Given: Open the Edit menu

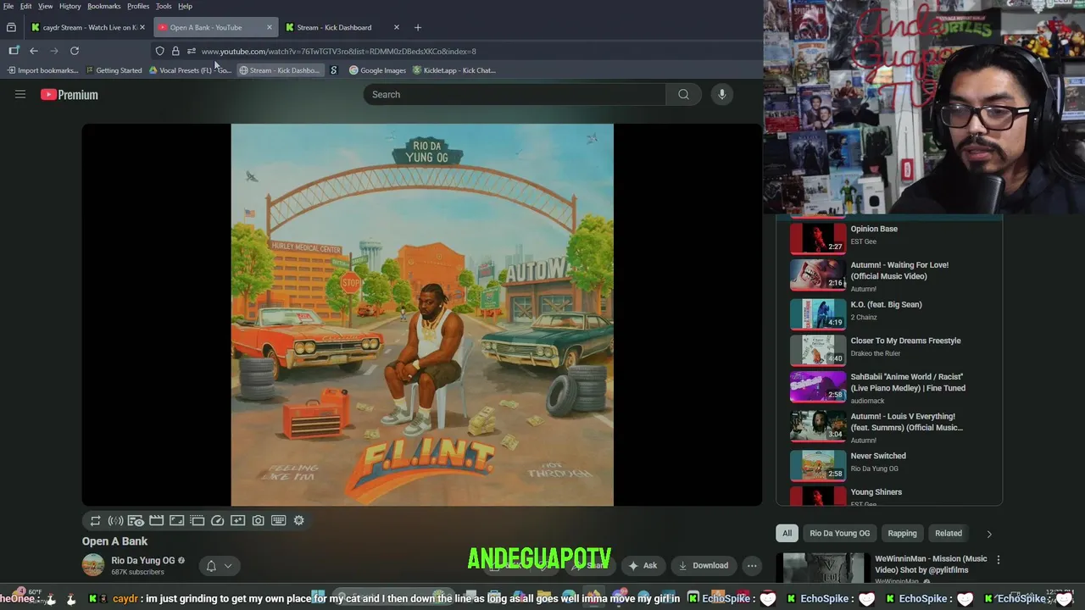Looking at the screenshot, I should click(26, 6).
